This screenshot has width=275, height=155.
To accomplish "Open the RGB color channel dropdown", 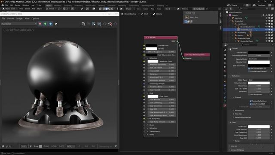I will [x=19, y=24].
